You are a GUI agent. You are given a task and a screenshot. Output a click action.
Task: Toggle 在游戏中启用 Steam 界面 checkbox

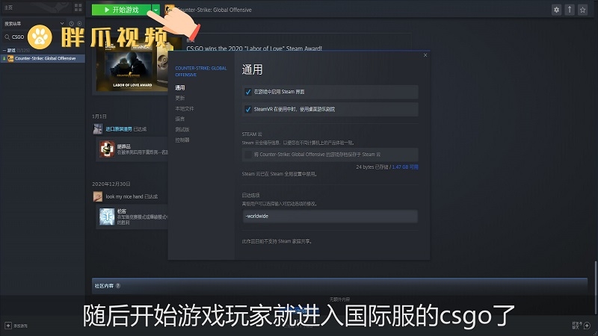tap(248, 92)
